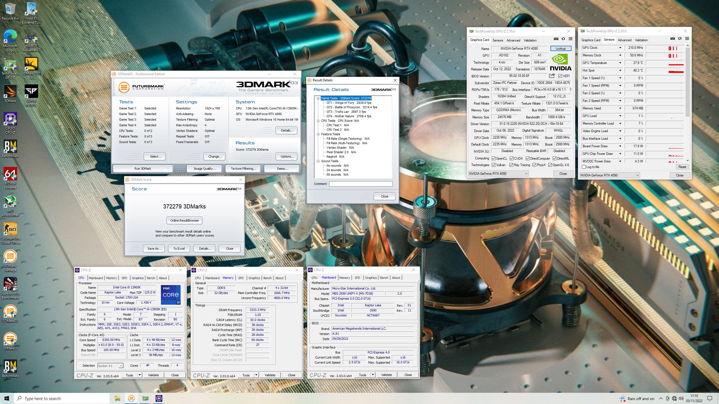Click the Comment input field
This screenshot has width=719, height=404.
coord(361,184)
